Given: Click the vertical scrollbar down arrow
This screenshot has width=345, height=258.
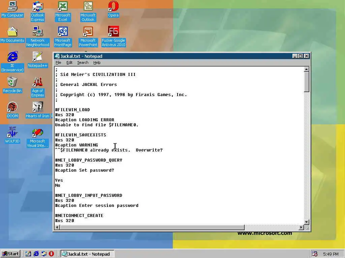Looking at the screenshot, I should (307, 222).
